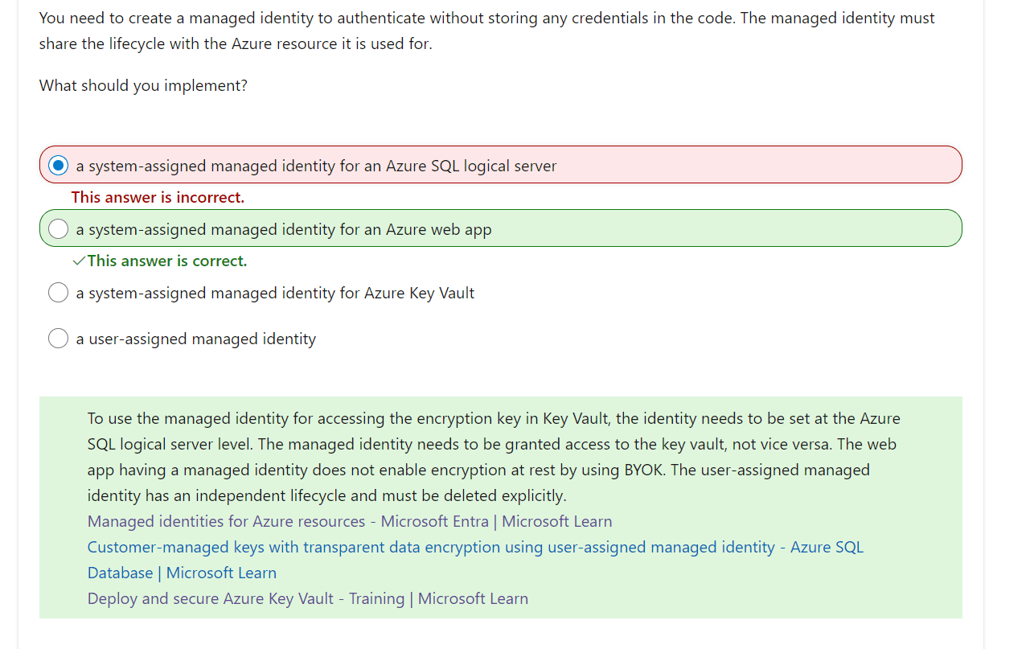Click the 'This answer is correct.' message

click(167, 261)
